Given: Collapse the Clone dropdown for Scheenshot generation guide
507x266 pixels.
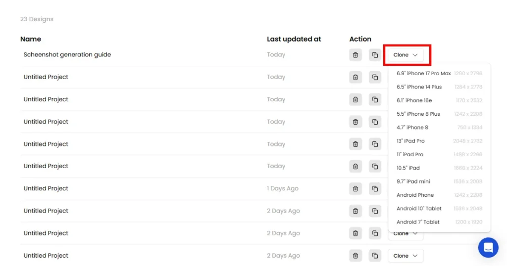Looking at the screenshot, I should [406, 55].
